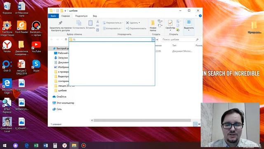Image resolution: width=264 pixels, height=149 pixels.
Task: Open the Windows Start button
Action: 5,145
